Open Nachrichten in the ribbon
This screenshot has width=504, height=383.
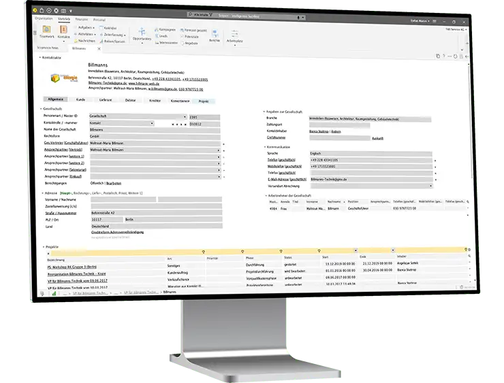(x=85, y=41)
